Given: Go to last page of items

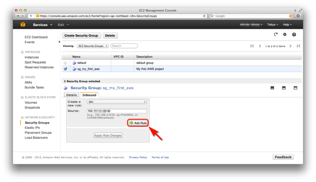Looking at the screenshot, I should (298, 46).
